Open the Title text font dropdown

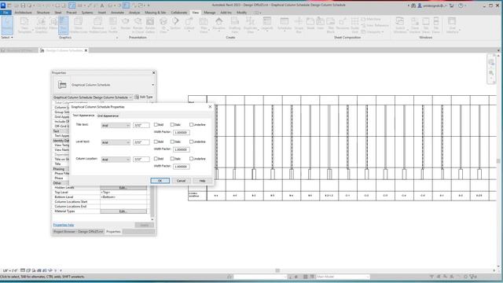pyautogui.click(x=116, y=126)
